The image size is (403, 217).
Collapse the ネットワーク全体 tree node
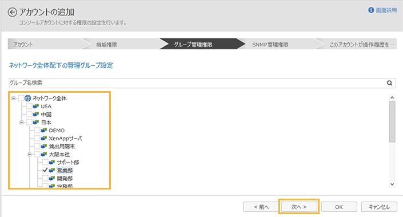(14, 98)
